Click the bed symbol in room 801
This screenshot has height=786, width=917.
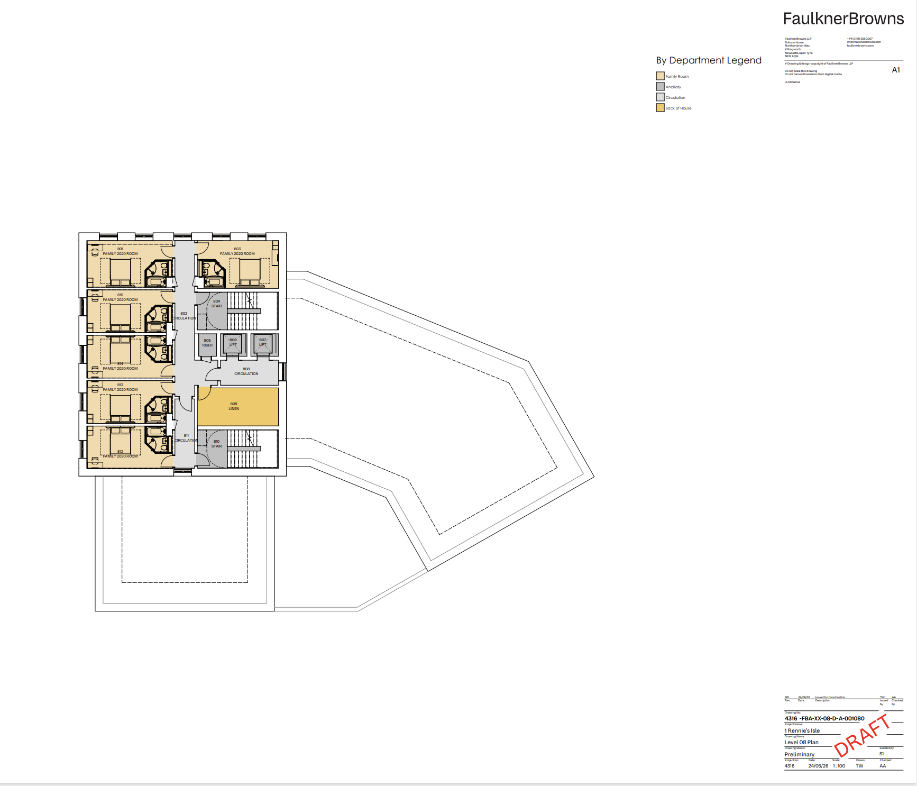pyautogui.click(x=121, y=272)
